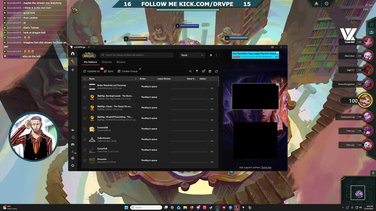Launch game with the play triangle icon

[x=211, y=55]
